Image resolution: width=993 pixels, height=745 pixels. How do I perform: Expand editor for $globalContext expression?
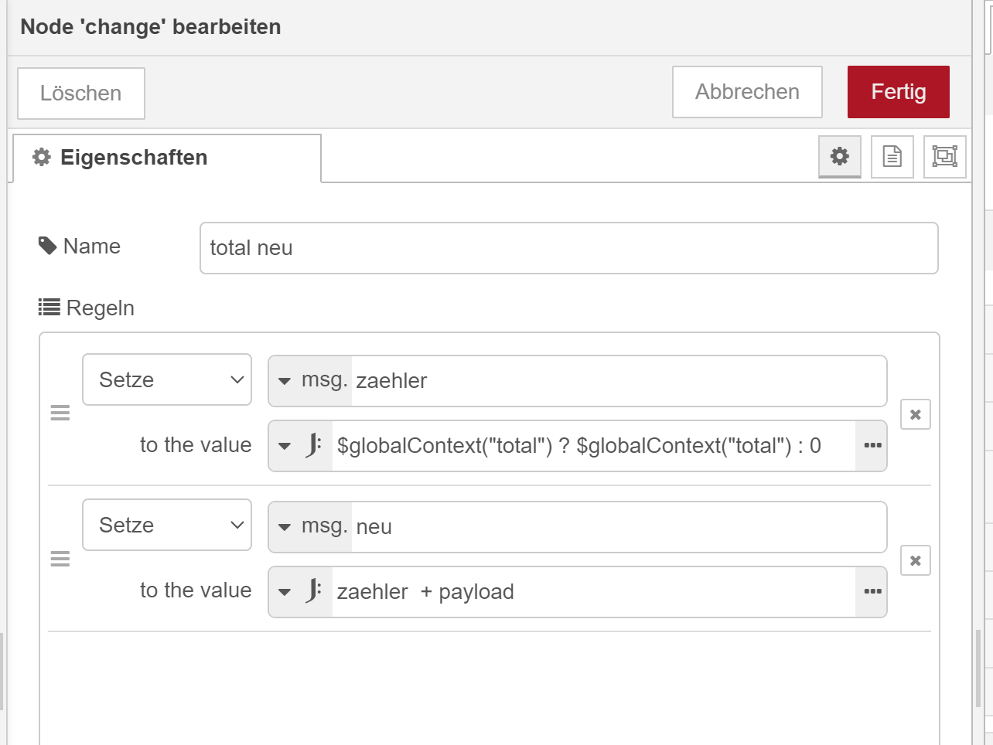(872, 446)
